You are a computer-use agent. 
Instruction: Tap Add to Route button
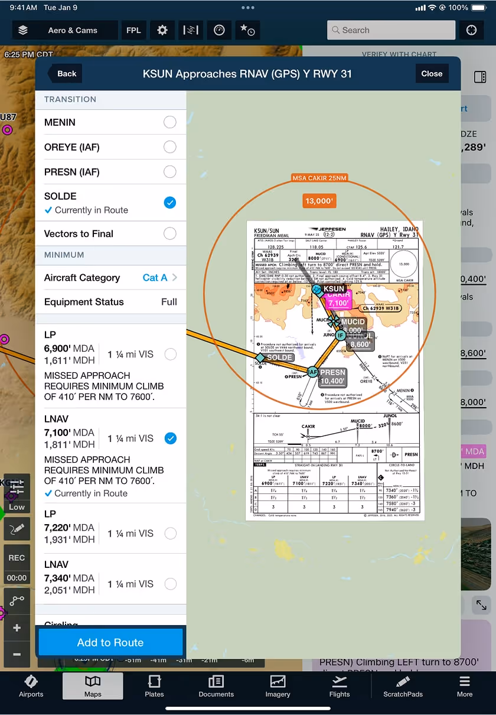pyautogui.click(x=110, y=642)
